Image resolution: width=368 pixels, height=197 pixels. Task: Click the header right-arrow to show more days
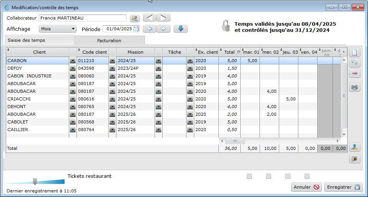344,52
